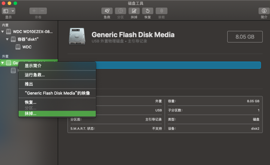This screenshot has height=165, width=270.
Task: Click the disk2 device value
Action: [255, 129]
